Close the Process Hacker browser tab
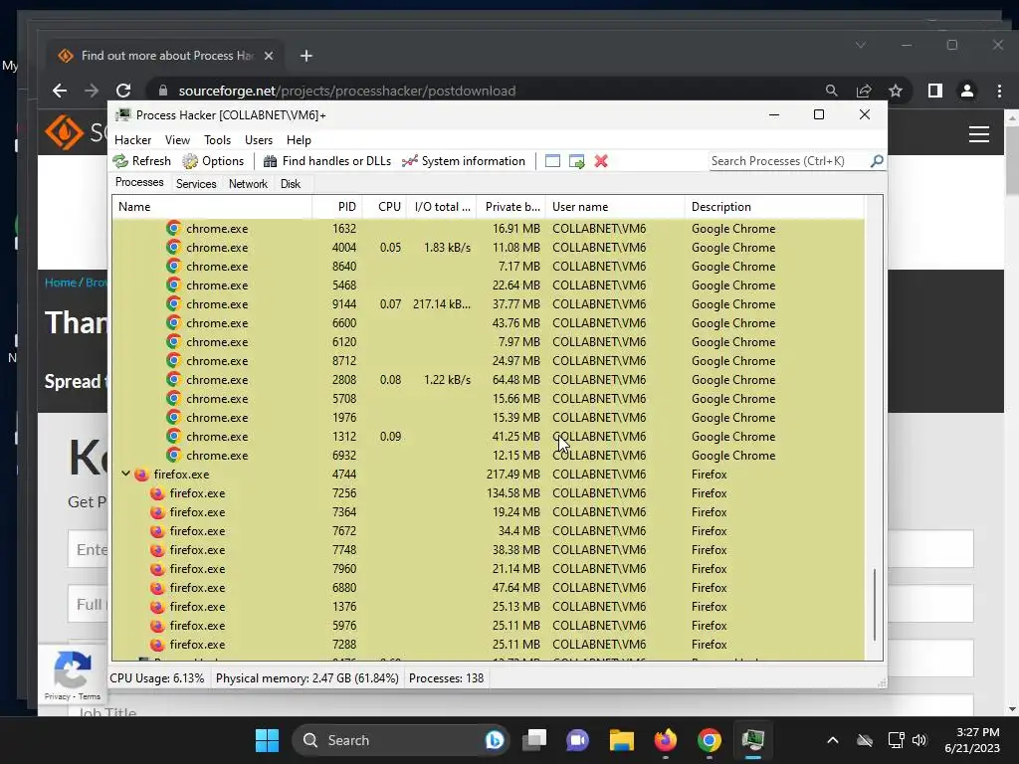 pos(269,56)
